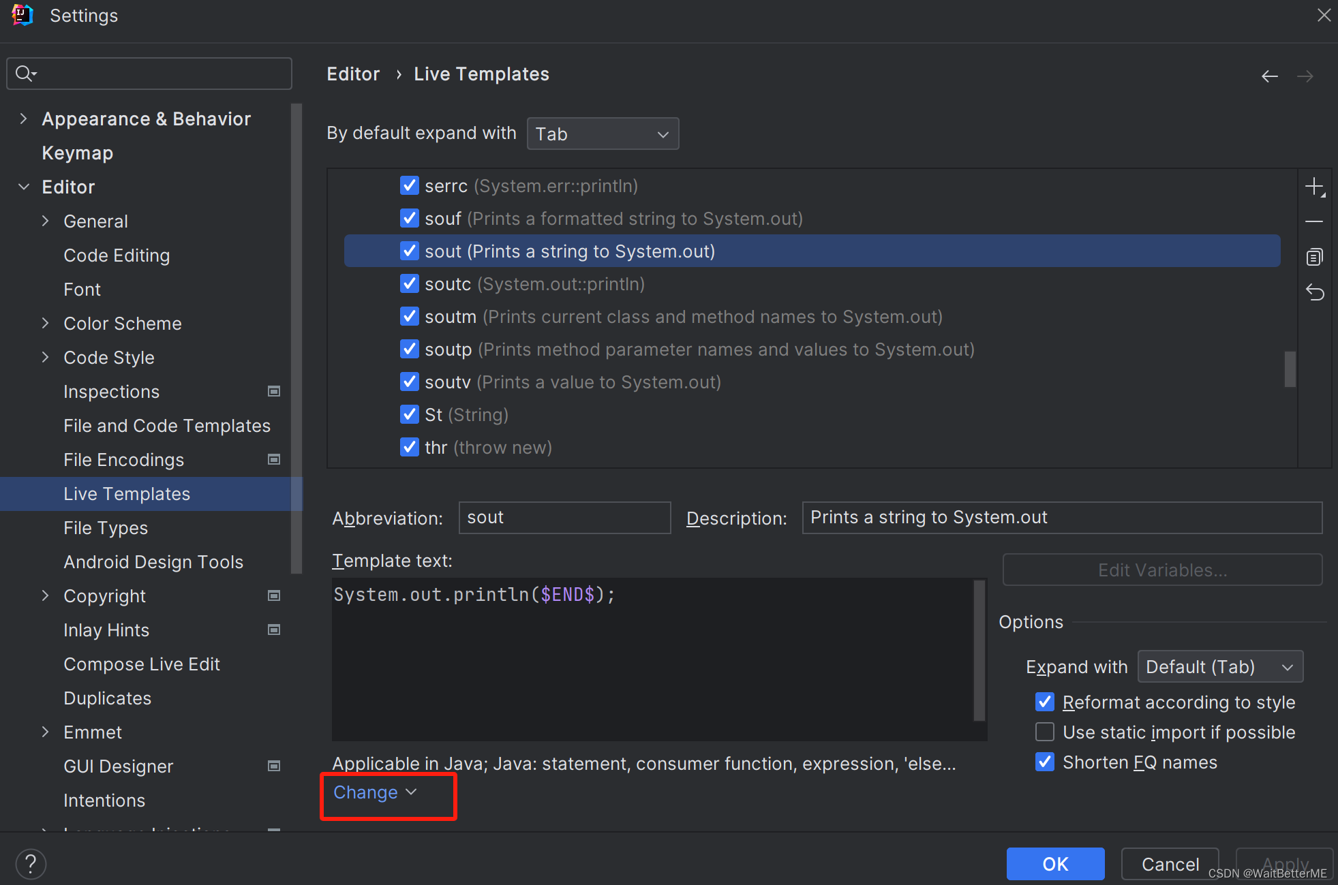Click the IntelliJ IDEA logo in title bar

tap(22, 15)
